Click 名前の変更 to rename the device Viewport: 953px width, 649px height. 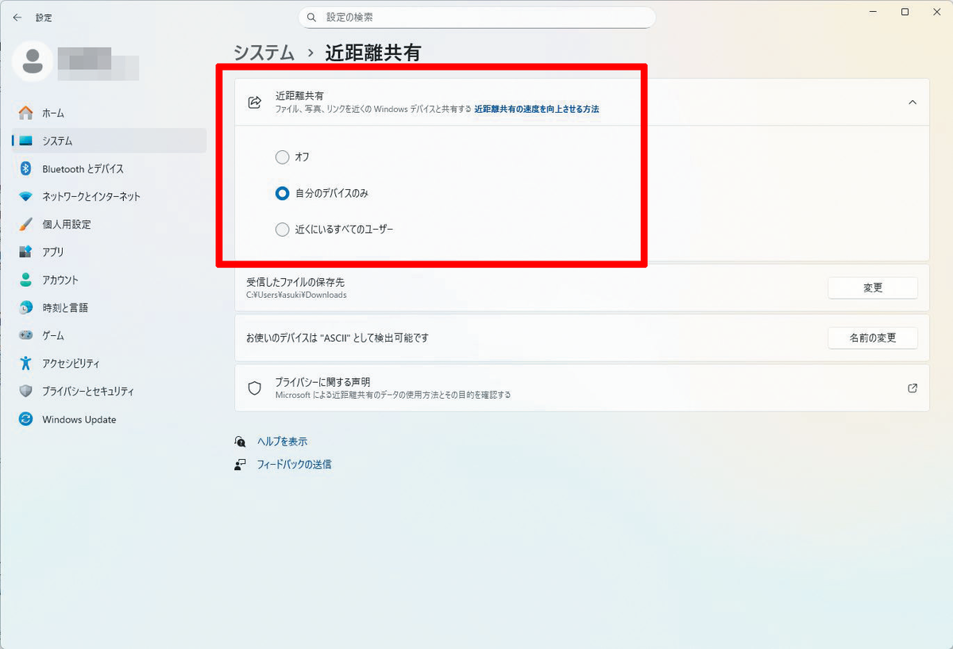click(x=872, y=337)
